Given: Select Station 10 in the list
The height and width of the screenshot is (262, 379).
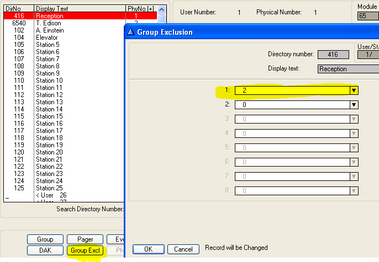Looking at the screenshot, I should 49,81.
